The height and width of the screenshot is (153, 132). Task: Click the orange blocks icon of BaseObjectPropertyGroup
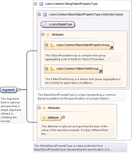(52, 45)
